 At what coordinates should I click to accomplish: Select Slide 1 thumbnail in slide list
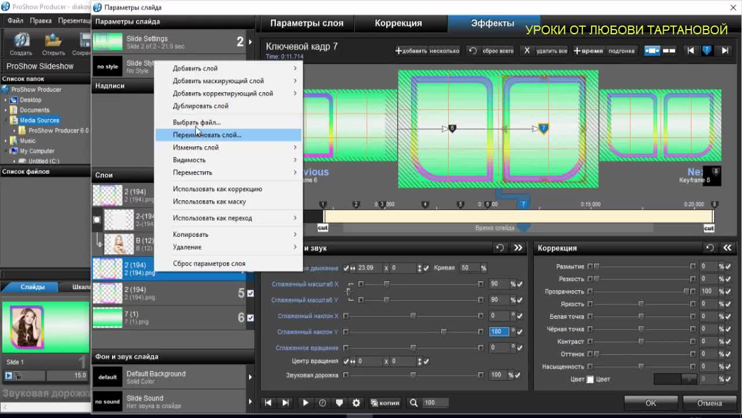coord(45,328)
